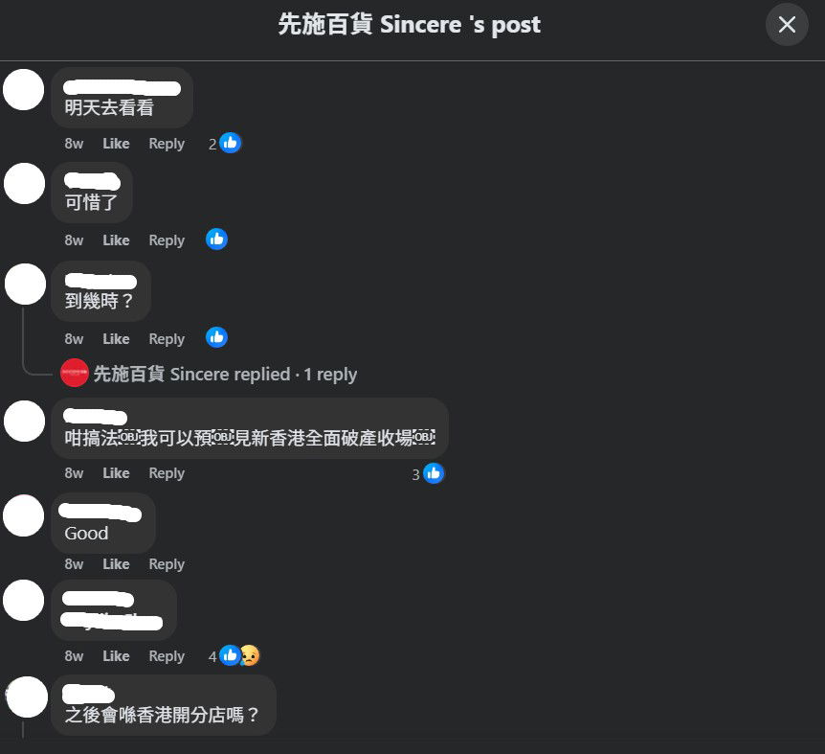Open reactions on the 新香港全面破產 comment
825x754 pixels.
[428, 474]
